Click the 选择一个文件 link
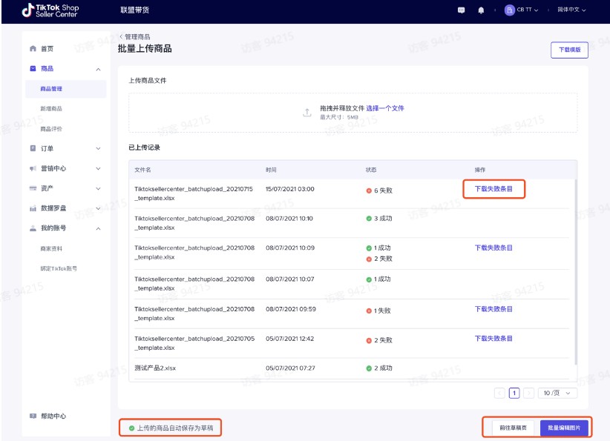The width and height of the screenshot is (610, 441). [x=384, y=108]
